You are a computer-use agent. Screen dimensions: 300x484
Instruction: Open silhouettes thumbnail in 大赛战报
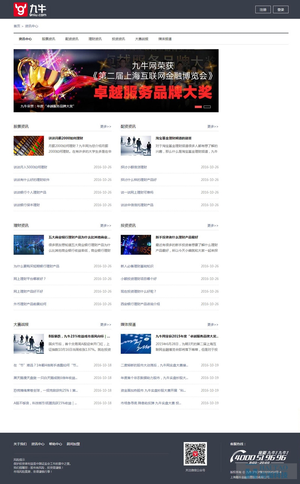[x=28, y=344]
